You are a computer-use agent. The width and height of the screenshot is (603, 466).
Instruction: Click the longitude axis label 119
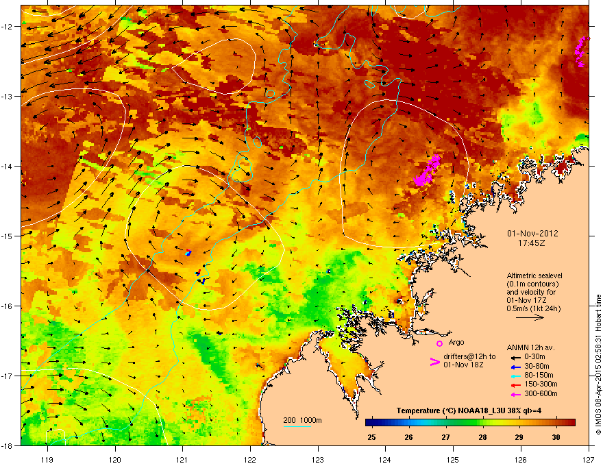tap(47, 459)
